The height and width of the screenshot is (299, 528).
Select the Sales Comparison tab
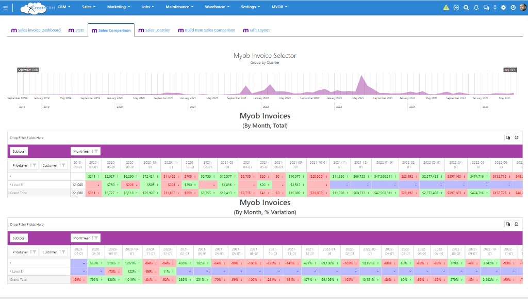[x=111, y=30]
